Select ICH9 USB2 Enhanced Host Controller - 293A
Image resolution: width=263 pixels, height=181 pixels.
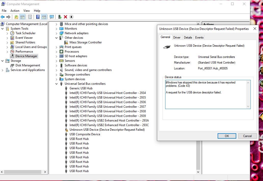tap(109, 120)
